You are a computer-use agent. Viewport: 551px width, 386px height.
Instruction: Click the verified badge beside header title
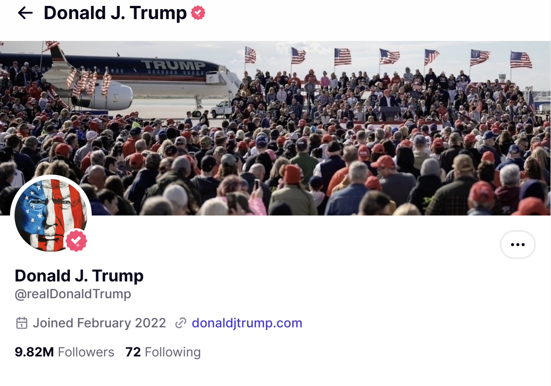pyautogui.click(x=198, y=13)
